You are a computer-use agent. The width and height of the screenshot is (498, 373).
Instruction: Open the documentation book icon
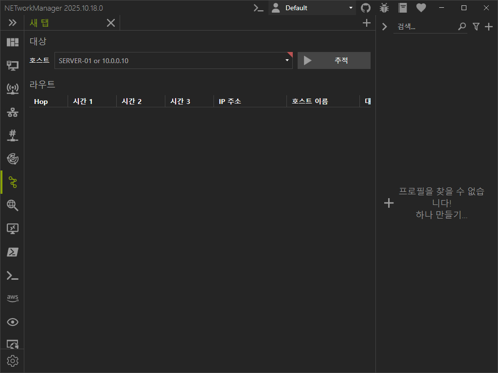click(403, 8)
